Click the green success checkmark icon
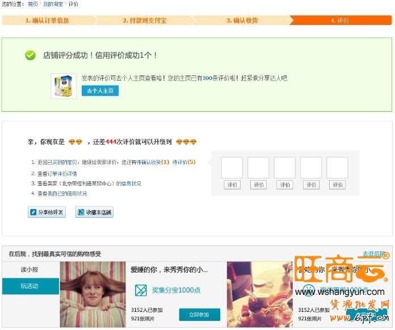Screen dimensions: 395x330 pyautogui.click(x=30, y=55)
